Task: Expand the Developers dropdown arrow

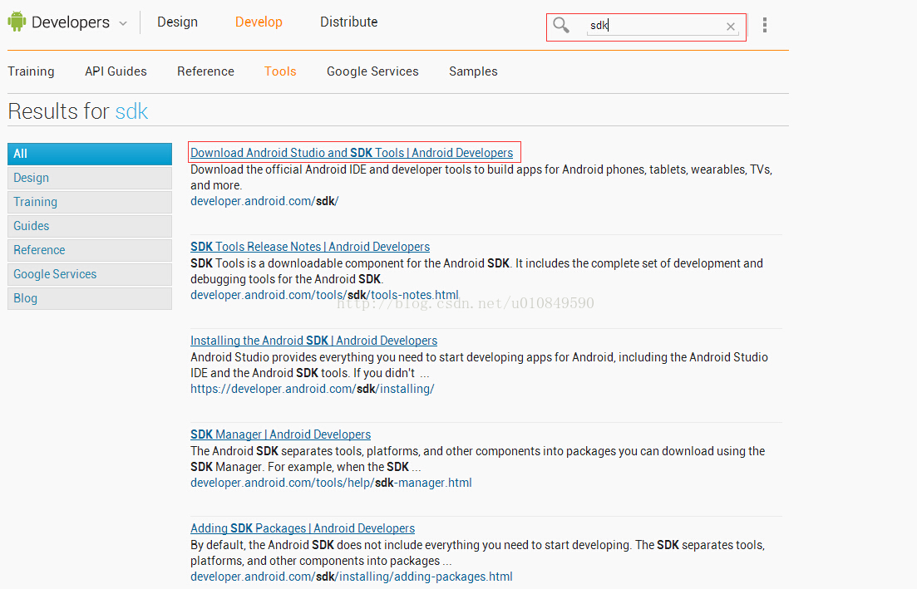Action: click(123, 23)
